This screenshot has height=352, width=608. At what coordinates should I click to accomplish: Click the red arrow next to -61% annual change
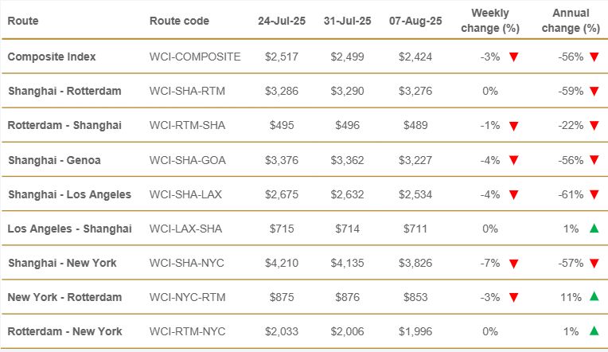pos(594,194)
